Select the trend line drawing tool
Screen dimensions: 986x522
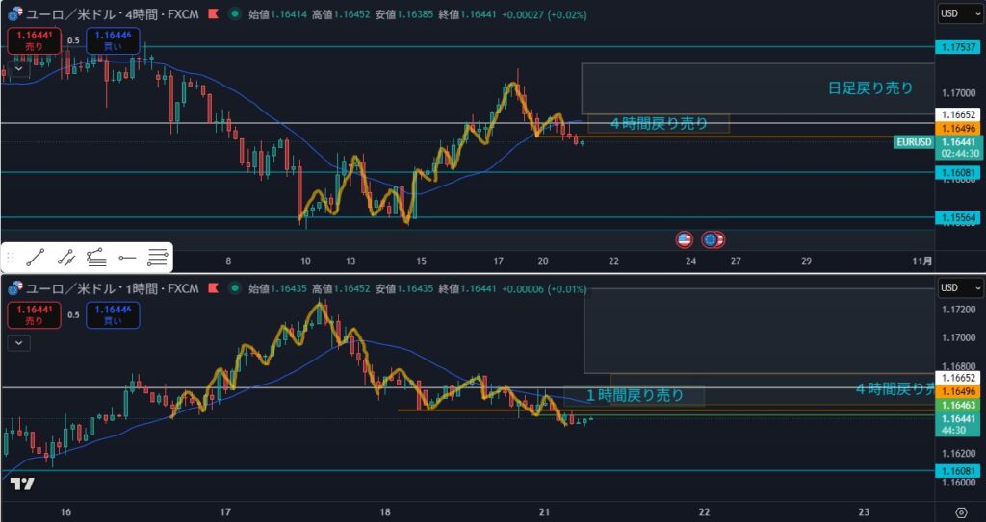click(x=36, y=257)
